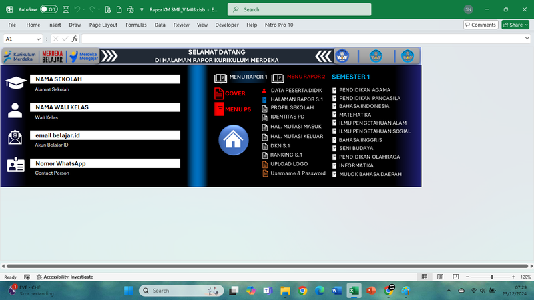534x300 pixels.
Task: Open Username & Password page
Action: tap(298, 173)
